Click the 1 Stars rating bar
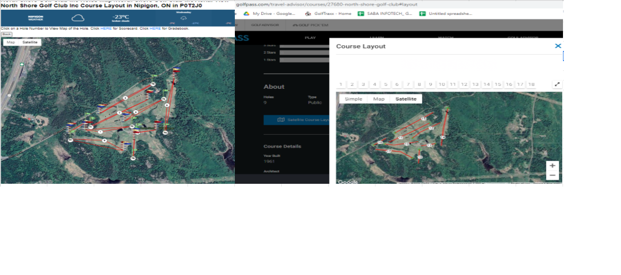Image resolution: width=621 pixels, height=275 pixels. pyautogui.click(x=304, y=60)
